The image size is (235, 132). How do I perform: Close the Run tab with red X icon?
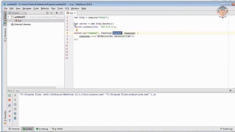[10, 116]
